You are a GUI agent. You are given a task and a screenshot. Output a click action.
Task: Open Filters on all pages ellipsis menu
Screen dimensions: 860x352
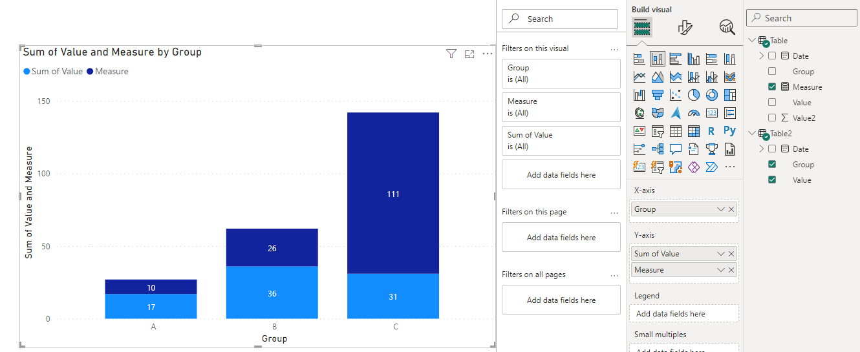coord(614,274)
